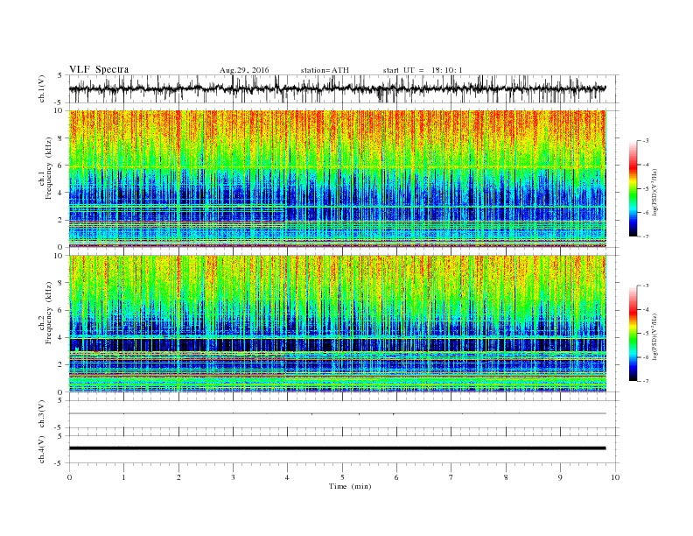693x536 pixels.
Task: Click the "-3" tick on the ch.1 color bar
Action: pyautogui.click(x=645, y=141)
